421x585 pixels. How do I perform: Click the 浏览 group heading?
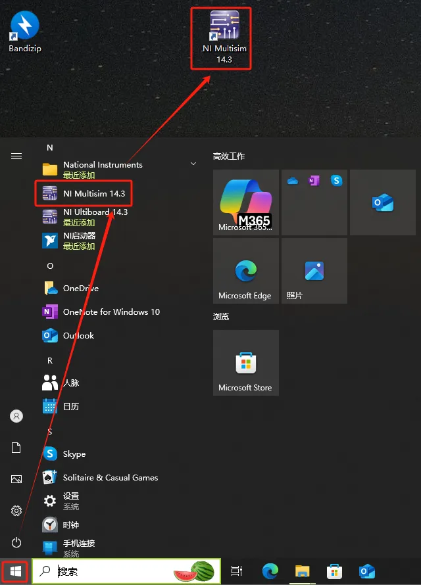pyautogui.click(x=221, y=316)
